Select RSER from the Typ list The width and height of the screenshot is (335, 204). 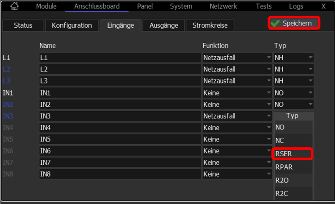click(x=292, y=154)
